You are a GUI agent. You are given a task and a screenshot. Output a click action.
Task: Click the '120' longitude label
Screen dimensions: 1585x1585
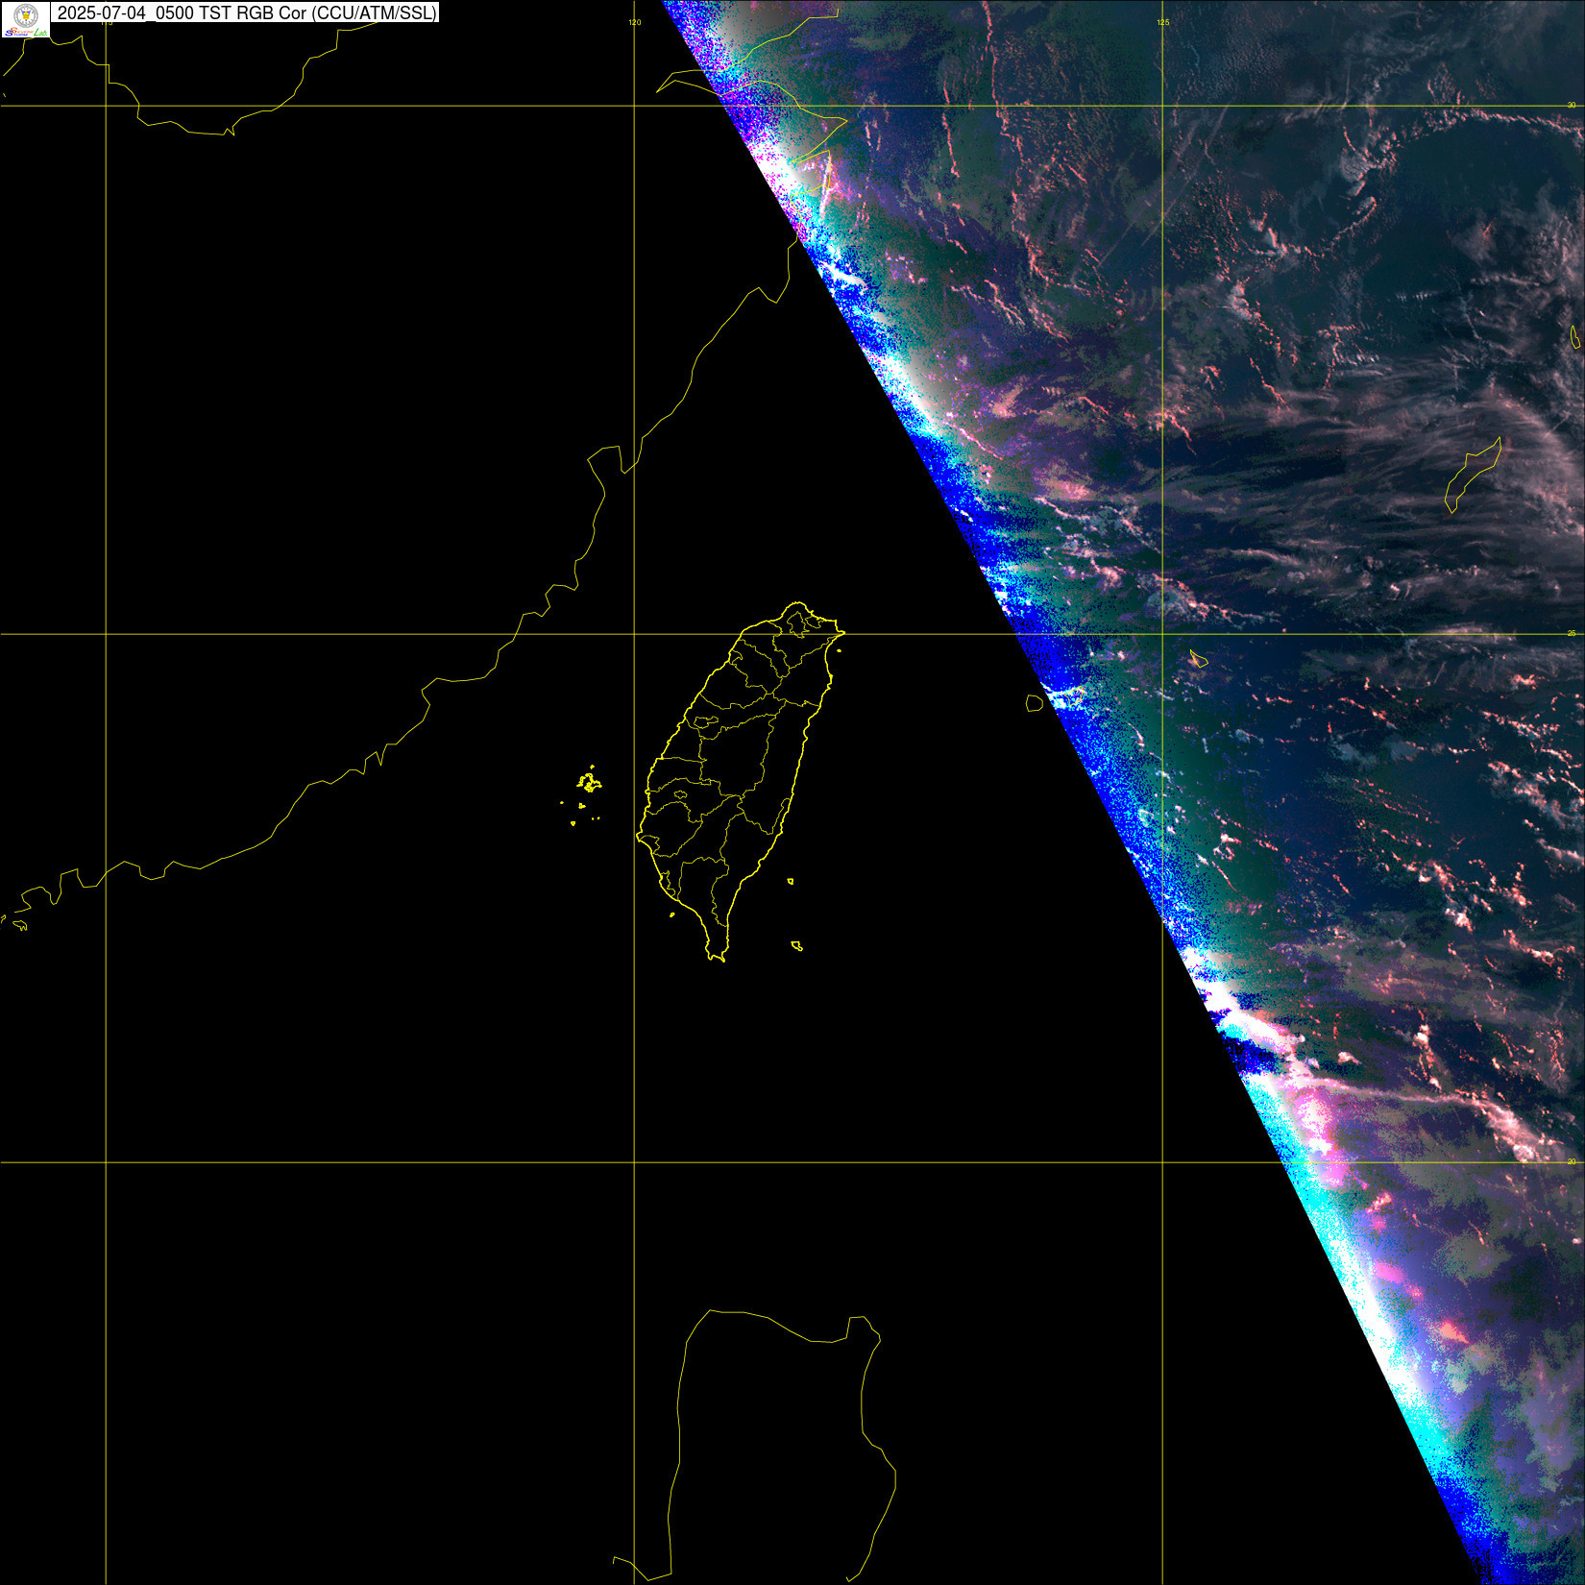[635, 22]
